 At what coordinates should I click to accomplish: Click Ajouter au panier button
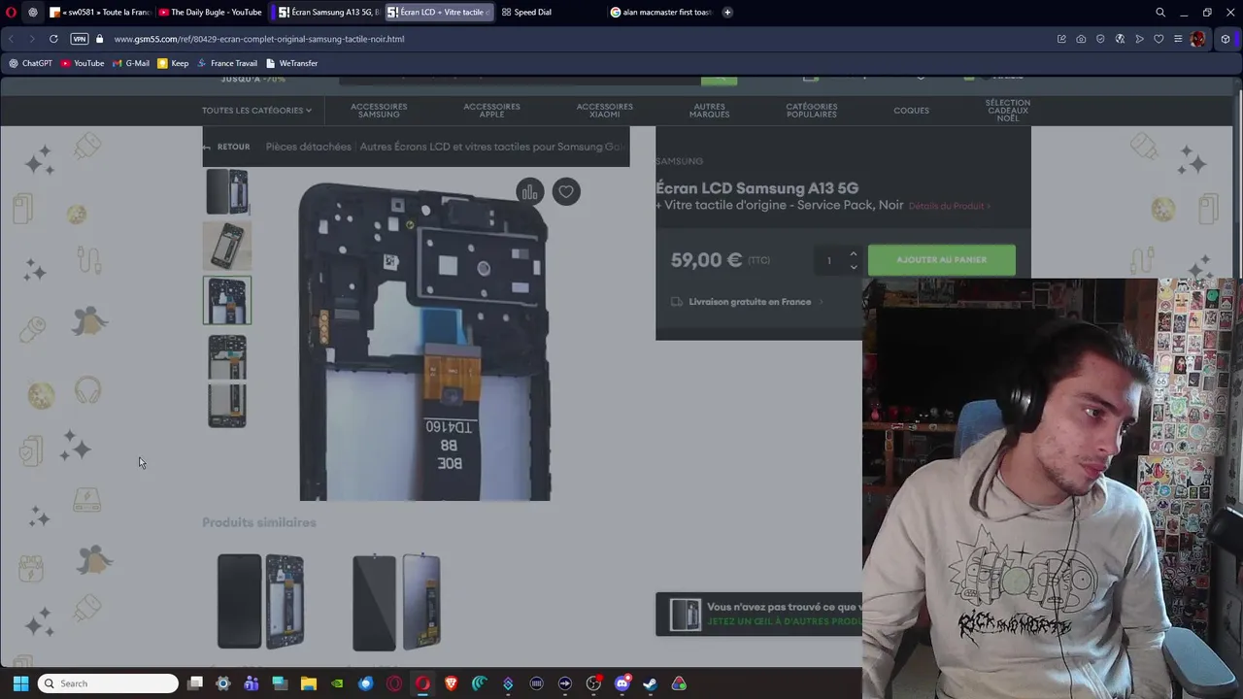pos(941,260)
